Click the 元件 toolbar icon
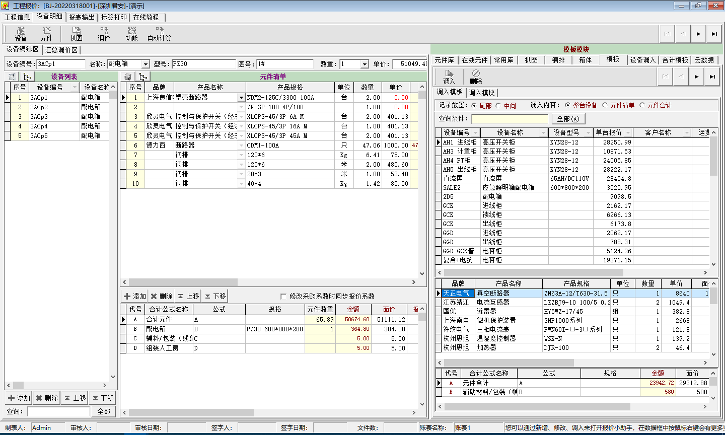This screenshot has height=435, width=725. click(x=46, y=34)
